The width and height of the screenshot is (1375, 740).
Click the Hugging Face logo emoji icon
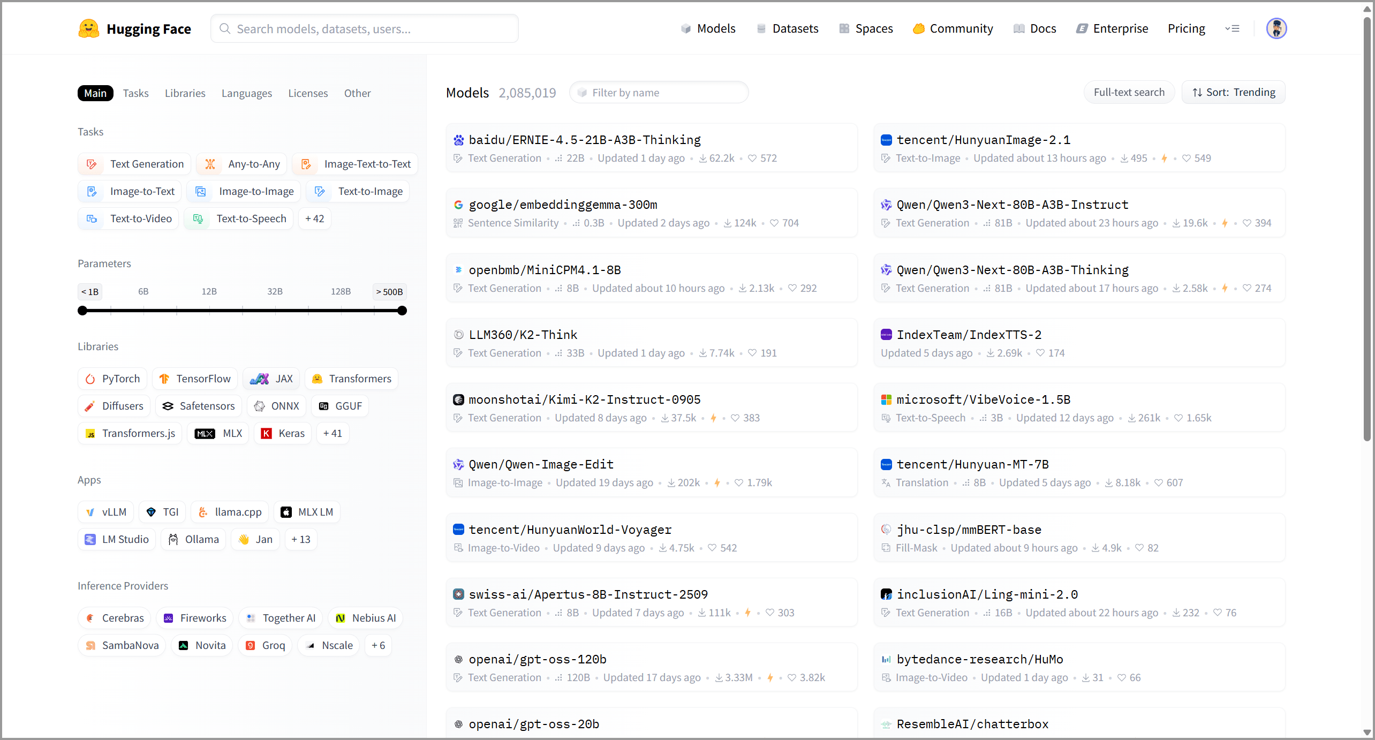click(x=88, y=28)
